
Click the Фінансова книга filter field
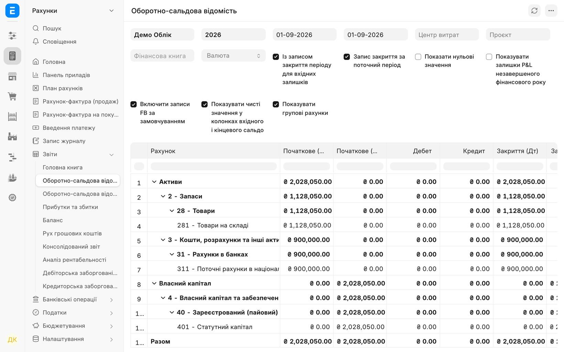[162, 56]
